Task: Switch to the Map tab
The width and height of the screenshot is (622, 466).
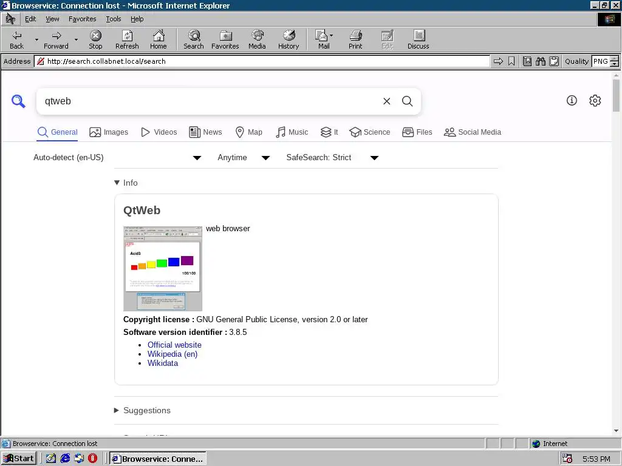Action: click(248, 132)
